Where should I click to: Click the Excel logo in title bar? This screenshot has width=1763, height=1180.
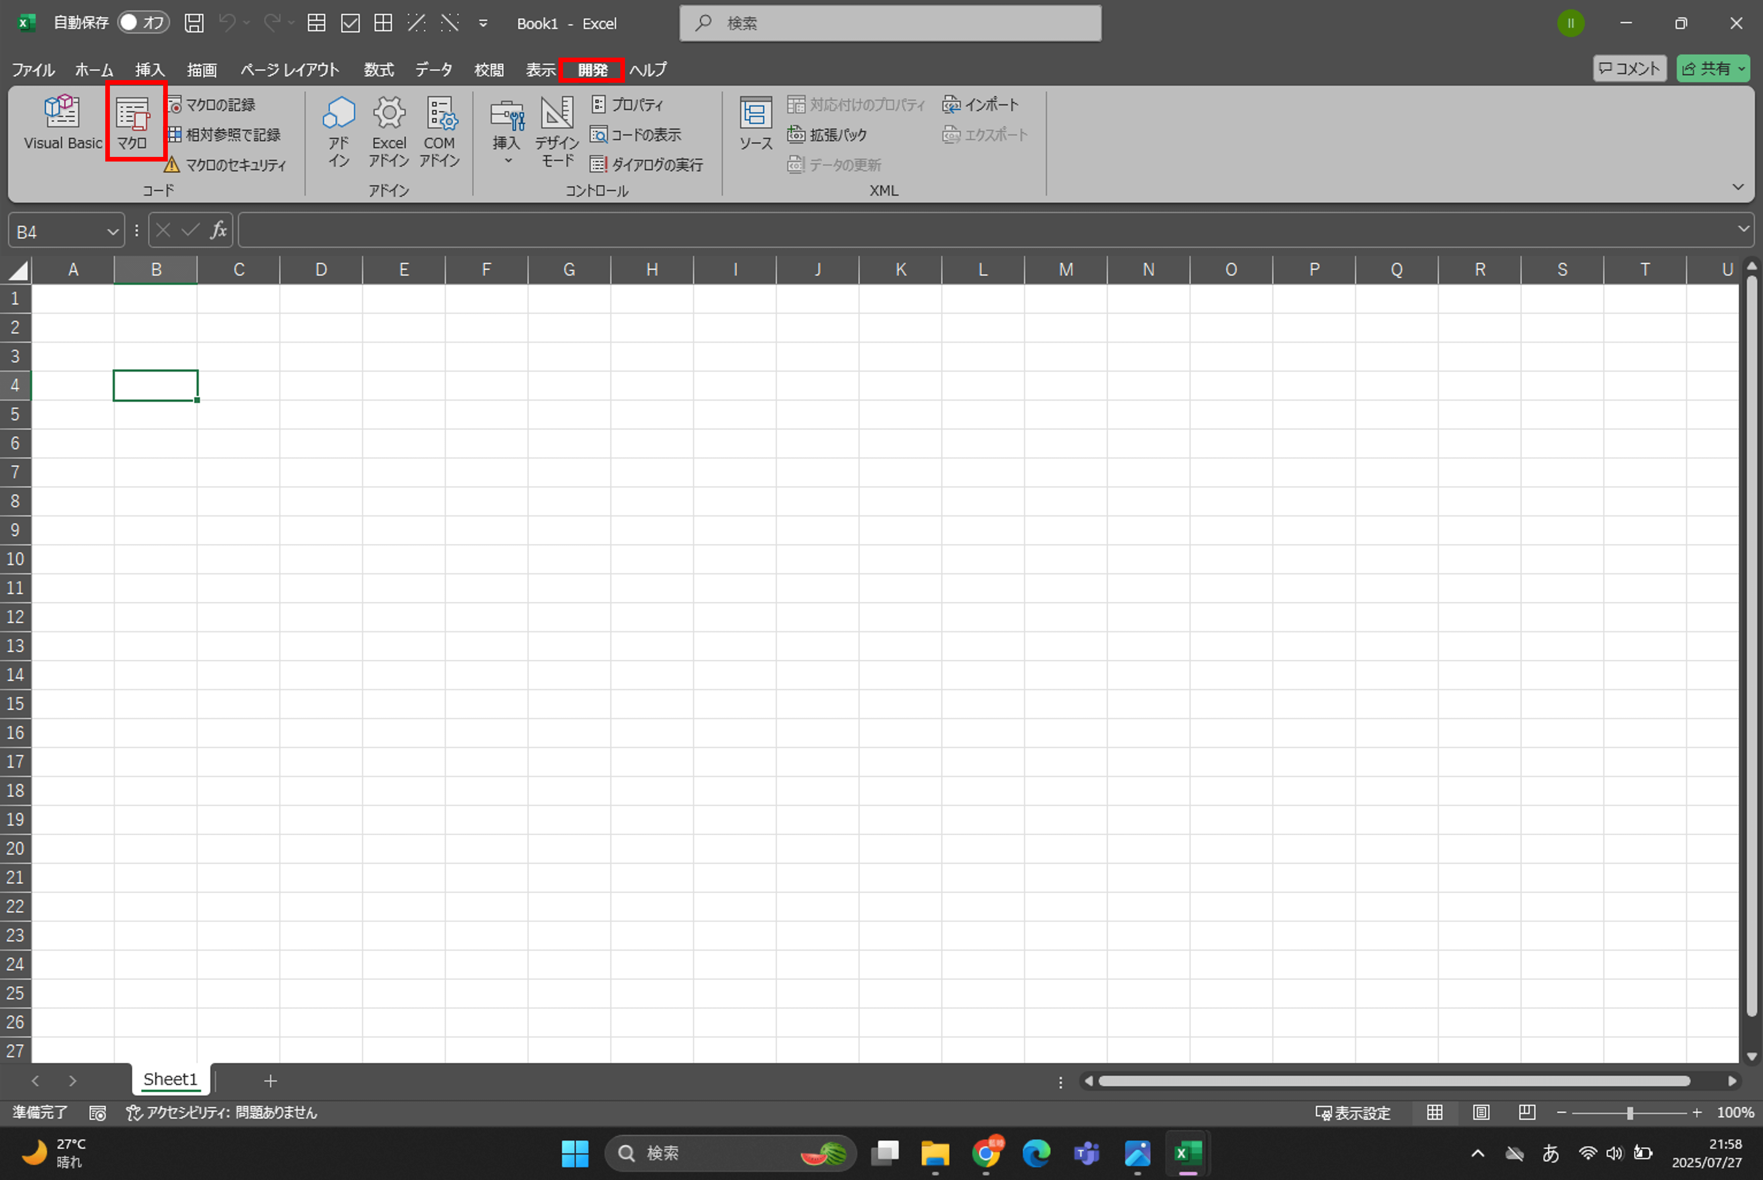27,23
